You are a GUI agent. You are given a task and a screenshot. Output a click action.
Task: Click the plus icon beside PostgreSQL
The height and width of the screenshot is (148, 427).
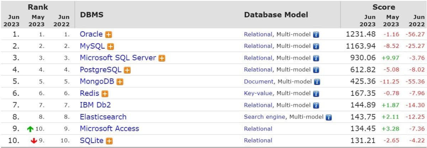point(127,70)
